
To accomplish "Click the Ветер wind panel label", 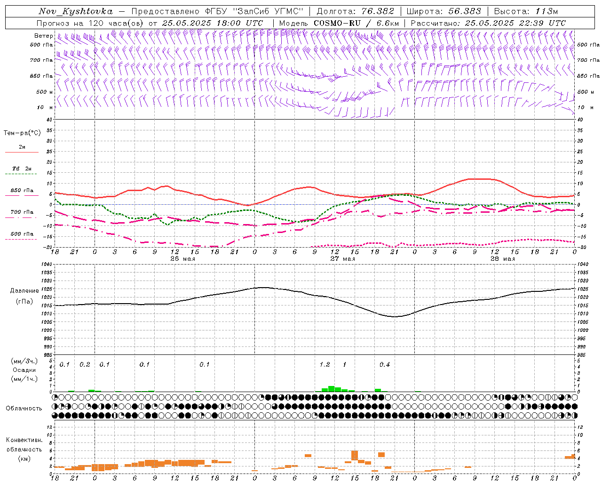I will coord(44,36).
